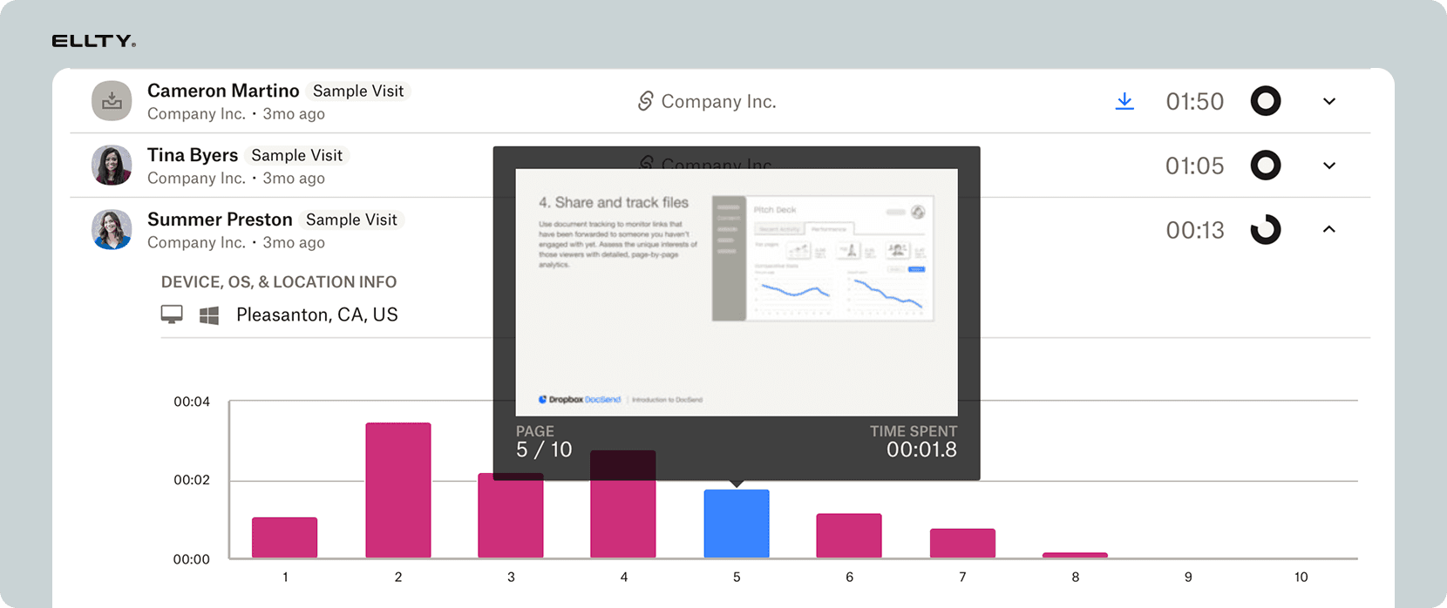Click the x-axis label 9
This screenshot has width=1447, height=608.
(x=1188, y=577)
